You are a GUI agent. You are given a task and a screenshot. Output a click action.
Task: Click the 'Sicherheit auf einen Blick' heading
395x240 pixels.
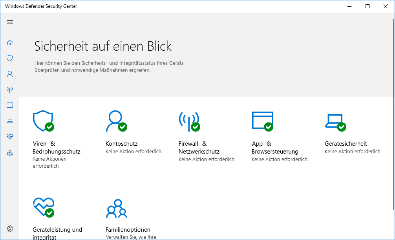(103, 46)
